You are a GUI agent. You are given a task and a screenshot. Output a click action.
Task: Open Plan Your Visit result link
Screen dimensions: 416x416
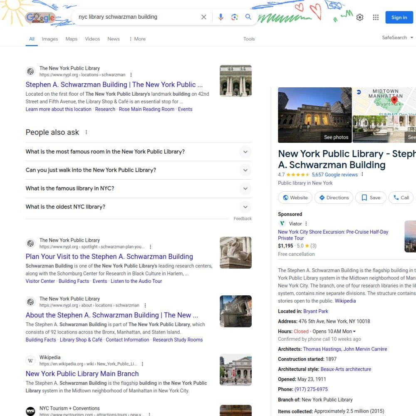tap(109, 257)
